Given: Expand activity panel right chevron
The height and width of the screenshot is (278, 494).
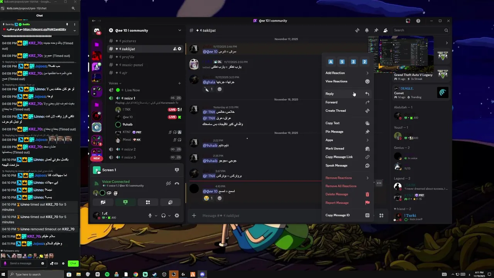Looking at the screenshot, I should click(x=447, y=43).
